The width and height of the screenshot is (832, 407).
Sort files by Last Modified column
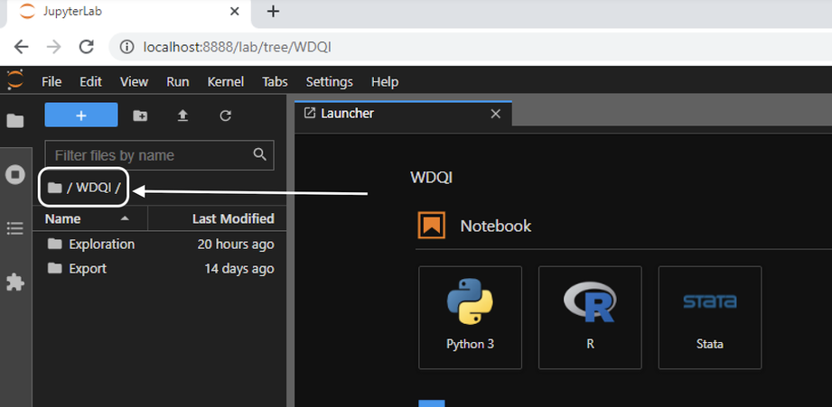(232, 218)
